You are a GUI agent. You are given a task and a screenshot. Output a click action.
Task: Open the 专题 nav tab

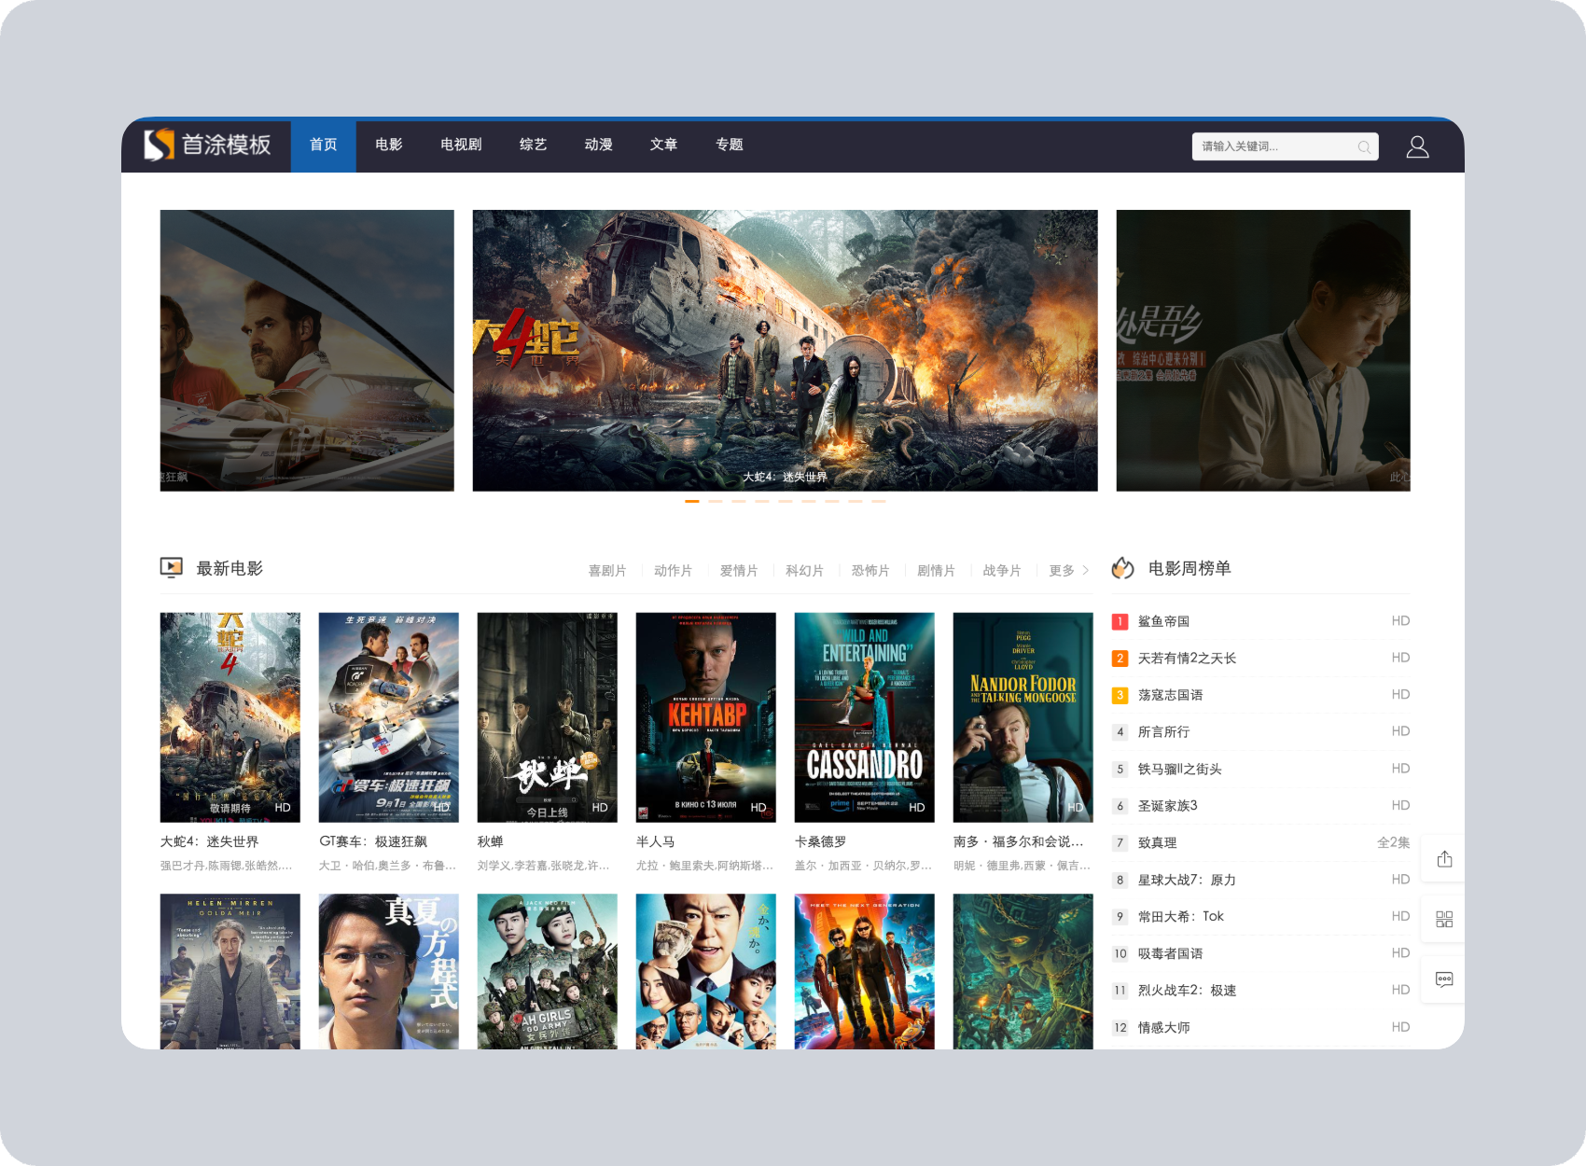click(x=730, y=145)
